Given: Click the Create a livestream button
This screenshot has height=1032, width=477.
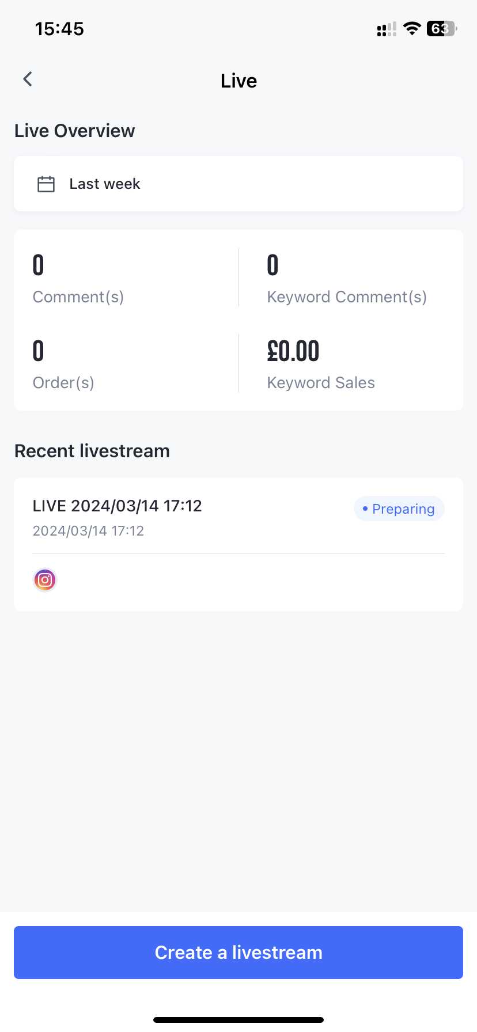Looking at the screenshot, I should (x=238, y=953).
